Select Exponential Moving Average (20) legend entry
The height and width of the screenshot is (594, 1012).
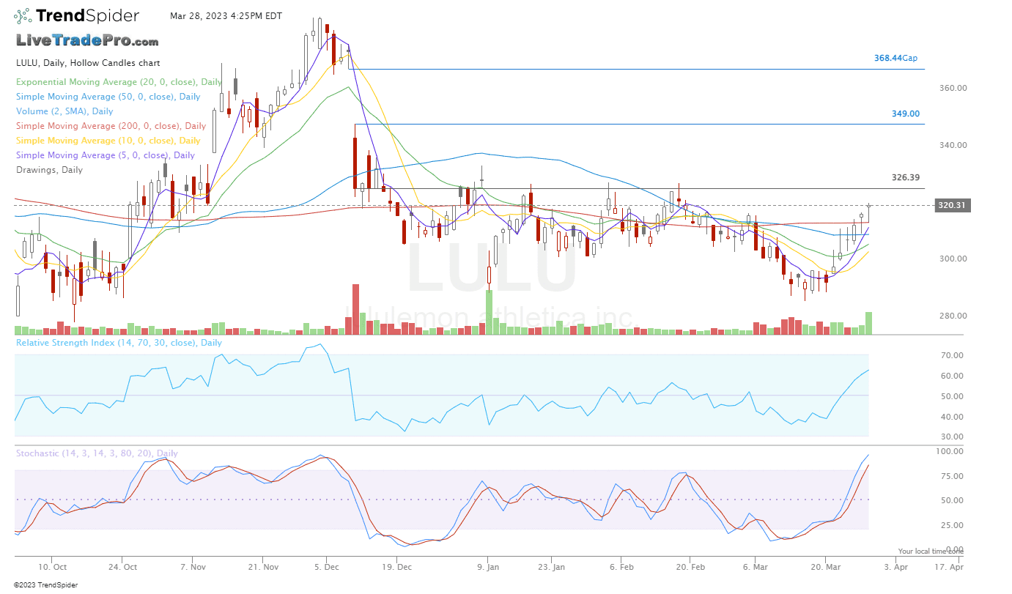click(x=119, y=82)
